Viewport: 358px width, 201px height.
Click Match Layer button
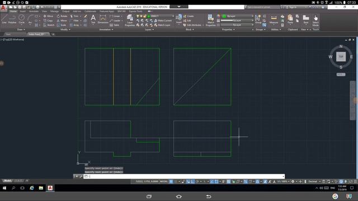(x=162, y=25)
